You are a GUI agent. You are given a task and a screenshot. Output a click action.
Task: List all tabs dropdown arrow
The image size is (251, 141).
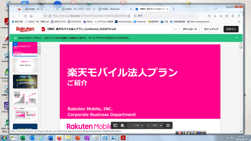click(x=216, y=9)
